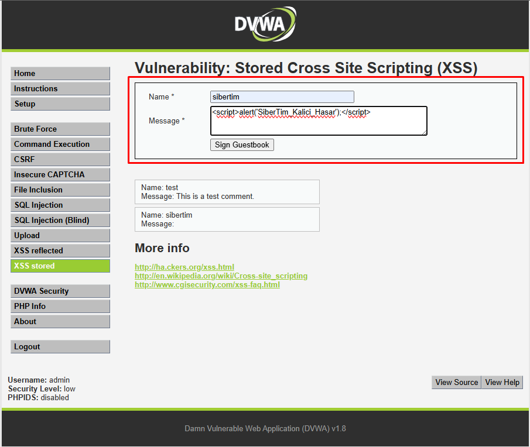Click inside the Message textarea
Viewport: 530px width, 447px height.
(319, 121)
